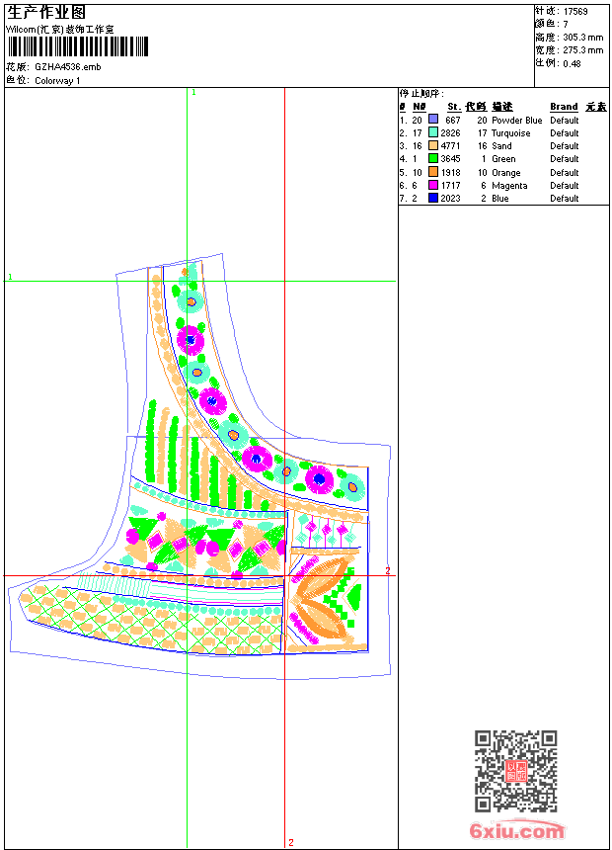Click the large orange leaf motif
This screenshot has height=850, width=612.
[x=322, y=575]
